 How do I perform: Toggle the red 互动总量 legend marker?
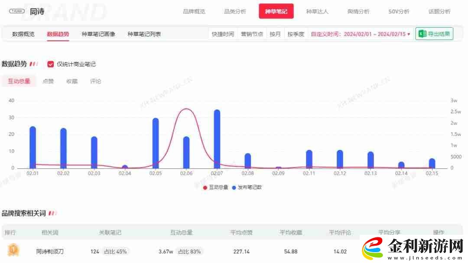pos(205,187)
